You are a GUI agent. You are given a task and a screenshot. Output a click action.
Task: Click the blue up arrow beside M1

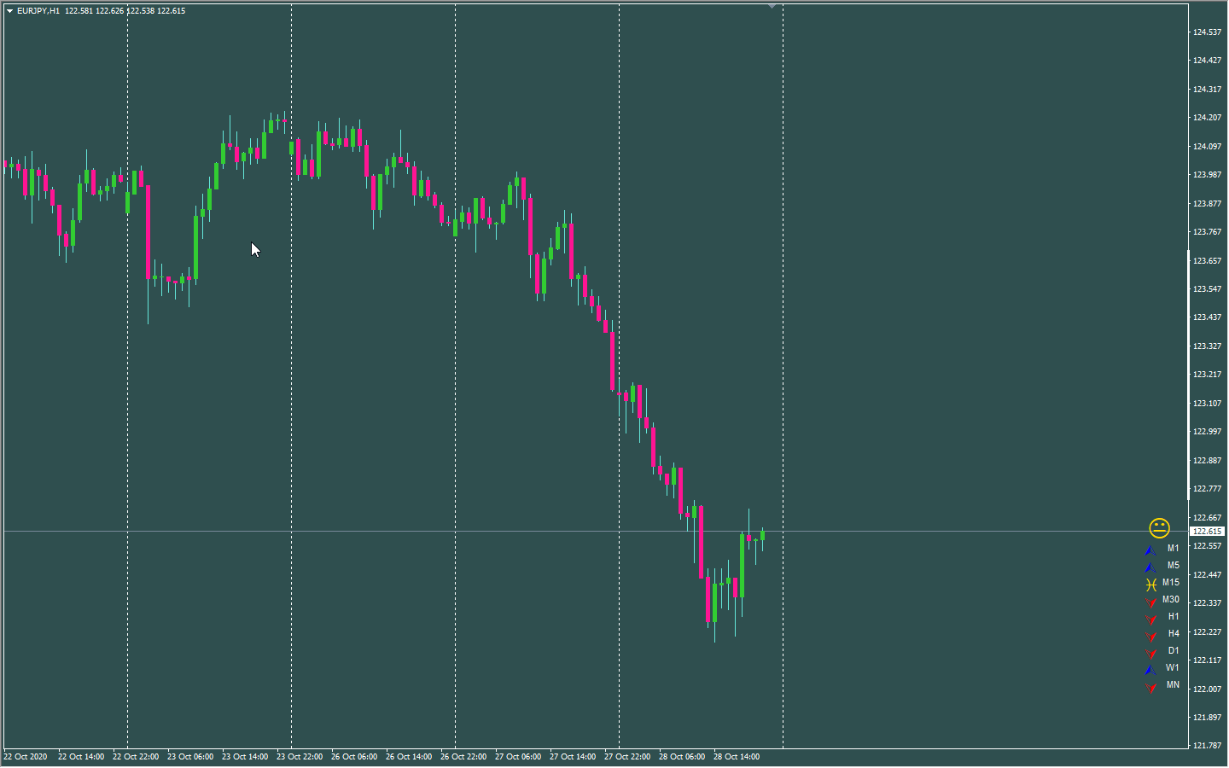(x=1150, y=550)
